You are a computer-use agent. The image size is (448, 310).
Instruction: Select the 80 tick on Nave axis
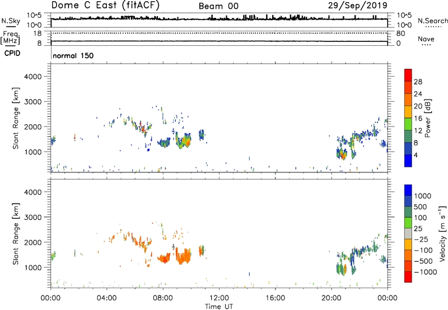tap(400, 34)
